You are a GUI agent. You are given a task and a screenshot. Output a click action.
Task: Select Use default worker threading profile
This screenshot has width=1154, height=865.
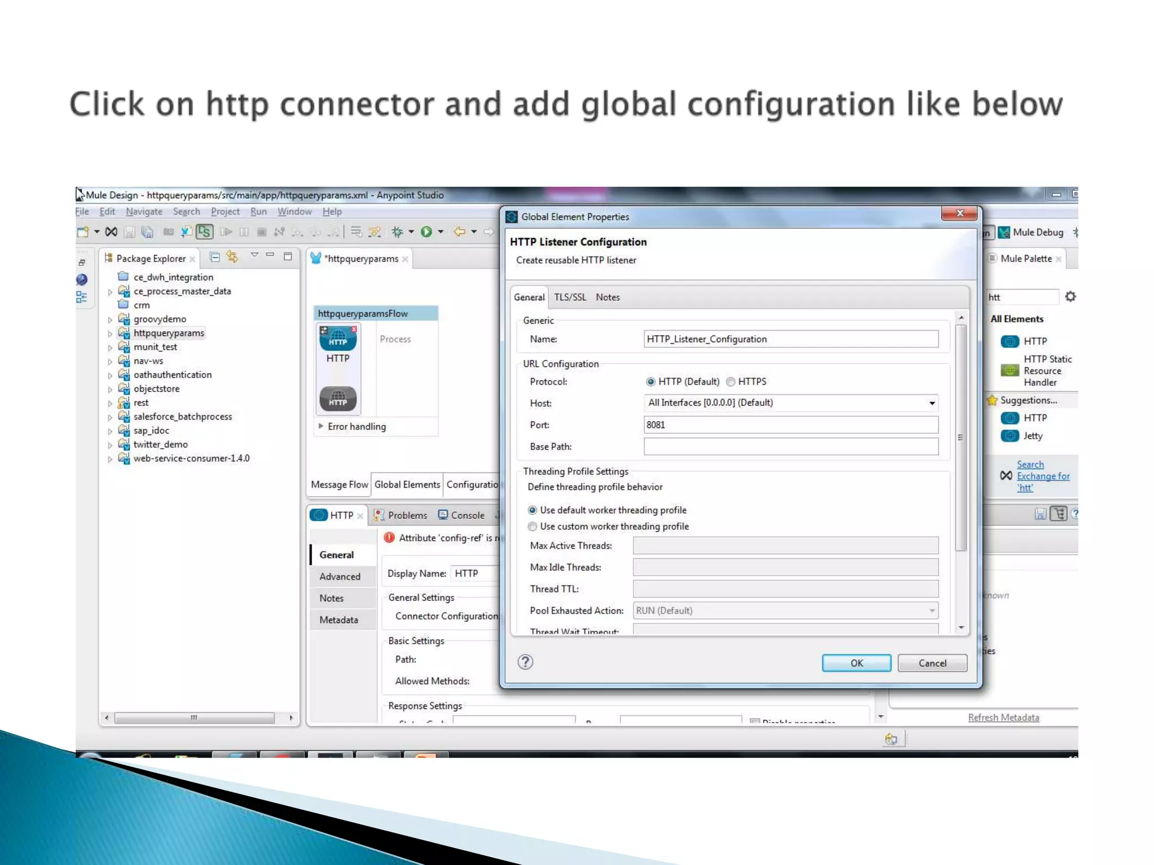point(532,510)
